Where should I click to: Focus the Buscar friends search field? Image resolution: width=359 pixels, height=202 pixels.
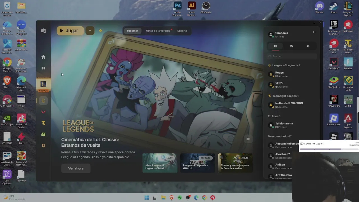(292, 56)
